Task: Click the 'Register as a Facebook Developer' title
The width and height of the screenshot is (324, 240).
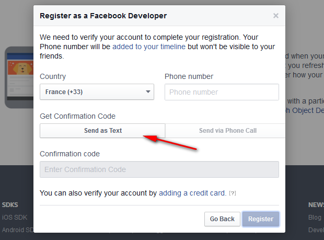Action: [x=103, y=16]
